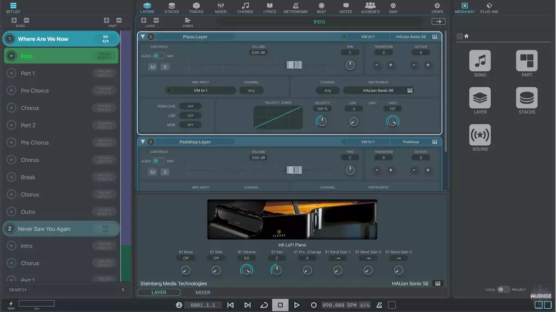Switch to the Mixer tab at bottom
Screen dimensions: 556x312
pos(202,293)
